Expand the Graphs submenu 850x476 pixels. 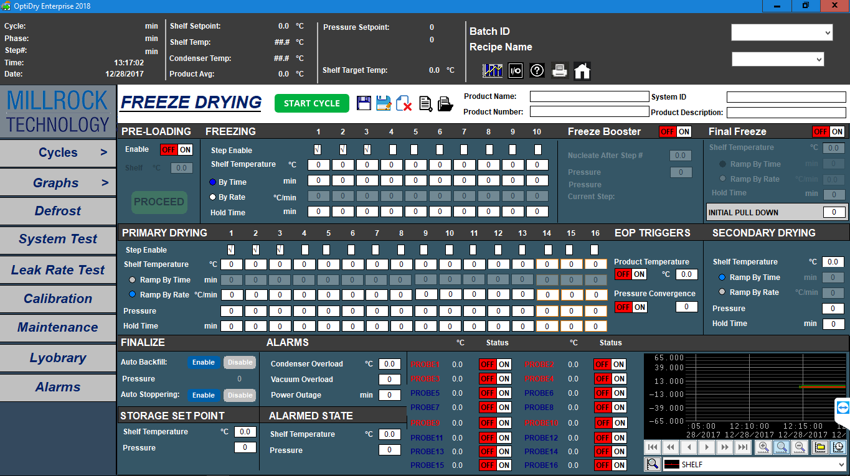pos(58,183)
